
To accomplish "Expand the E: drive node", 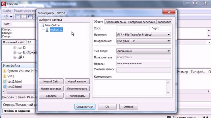I will (x=15, y=52).
